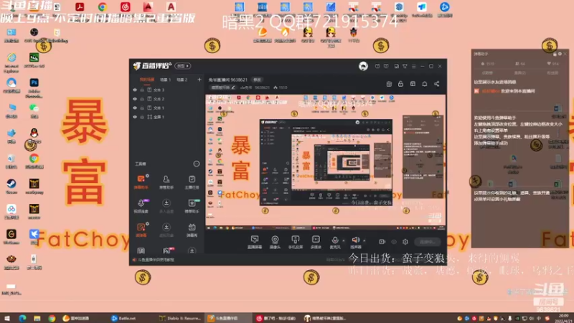This screenshot has height=323, width=574.
Task: Hide the 文本 2 layer
Action: click(x=135, y=99)
